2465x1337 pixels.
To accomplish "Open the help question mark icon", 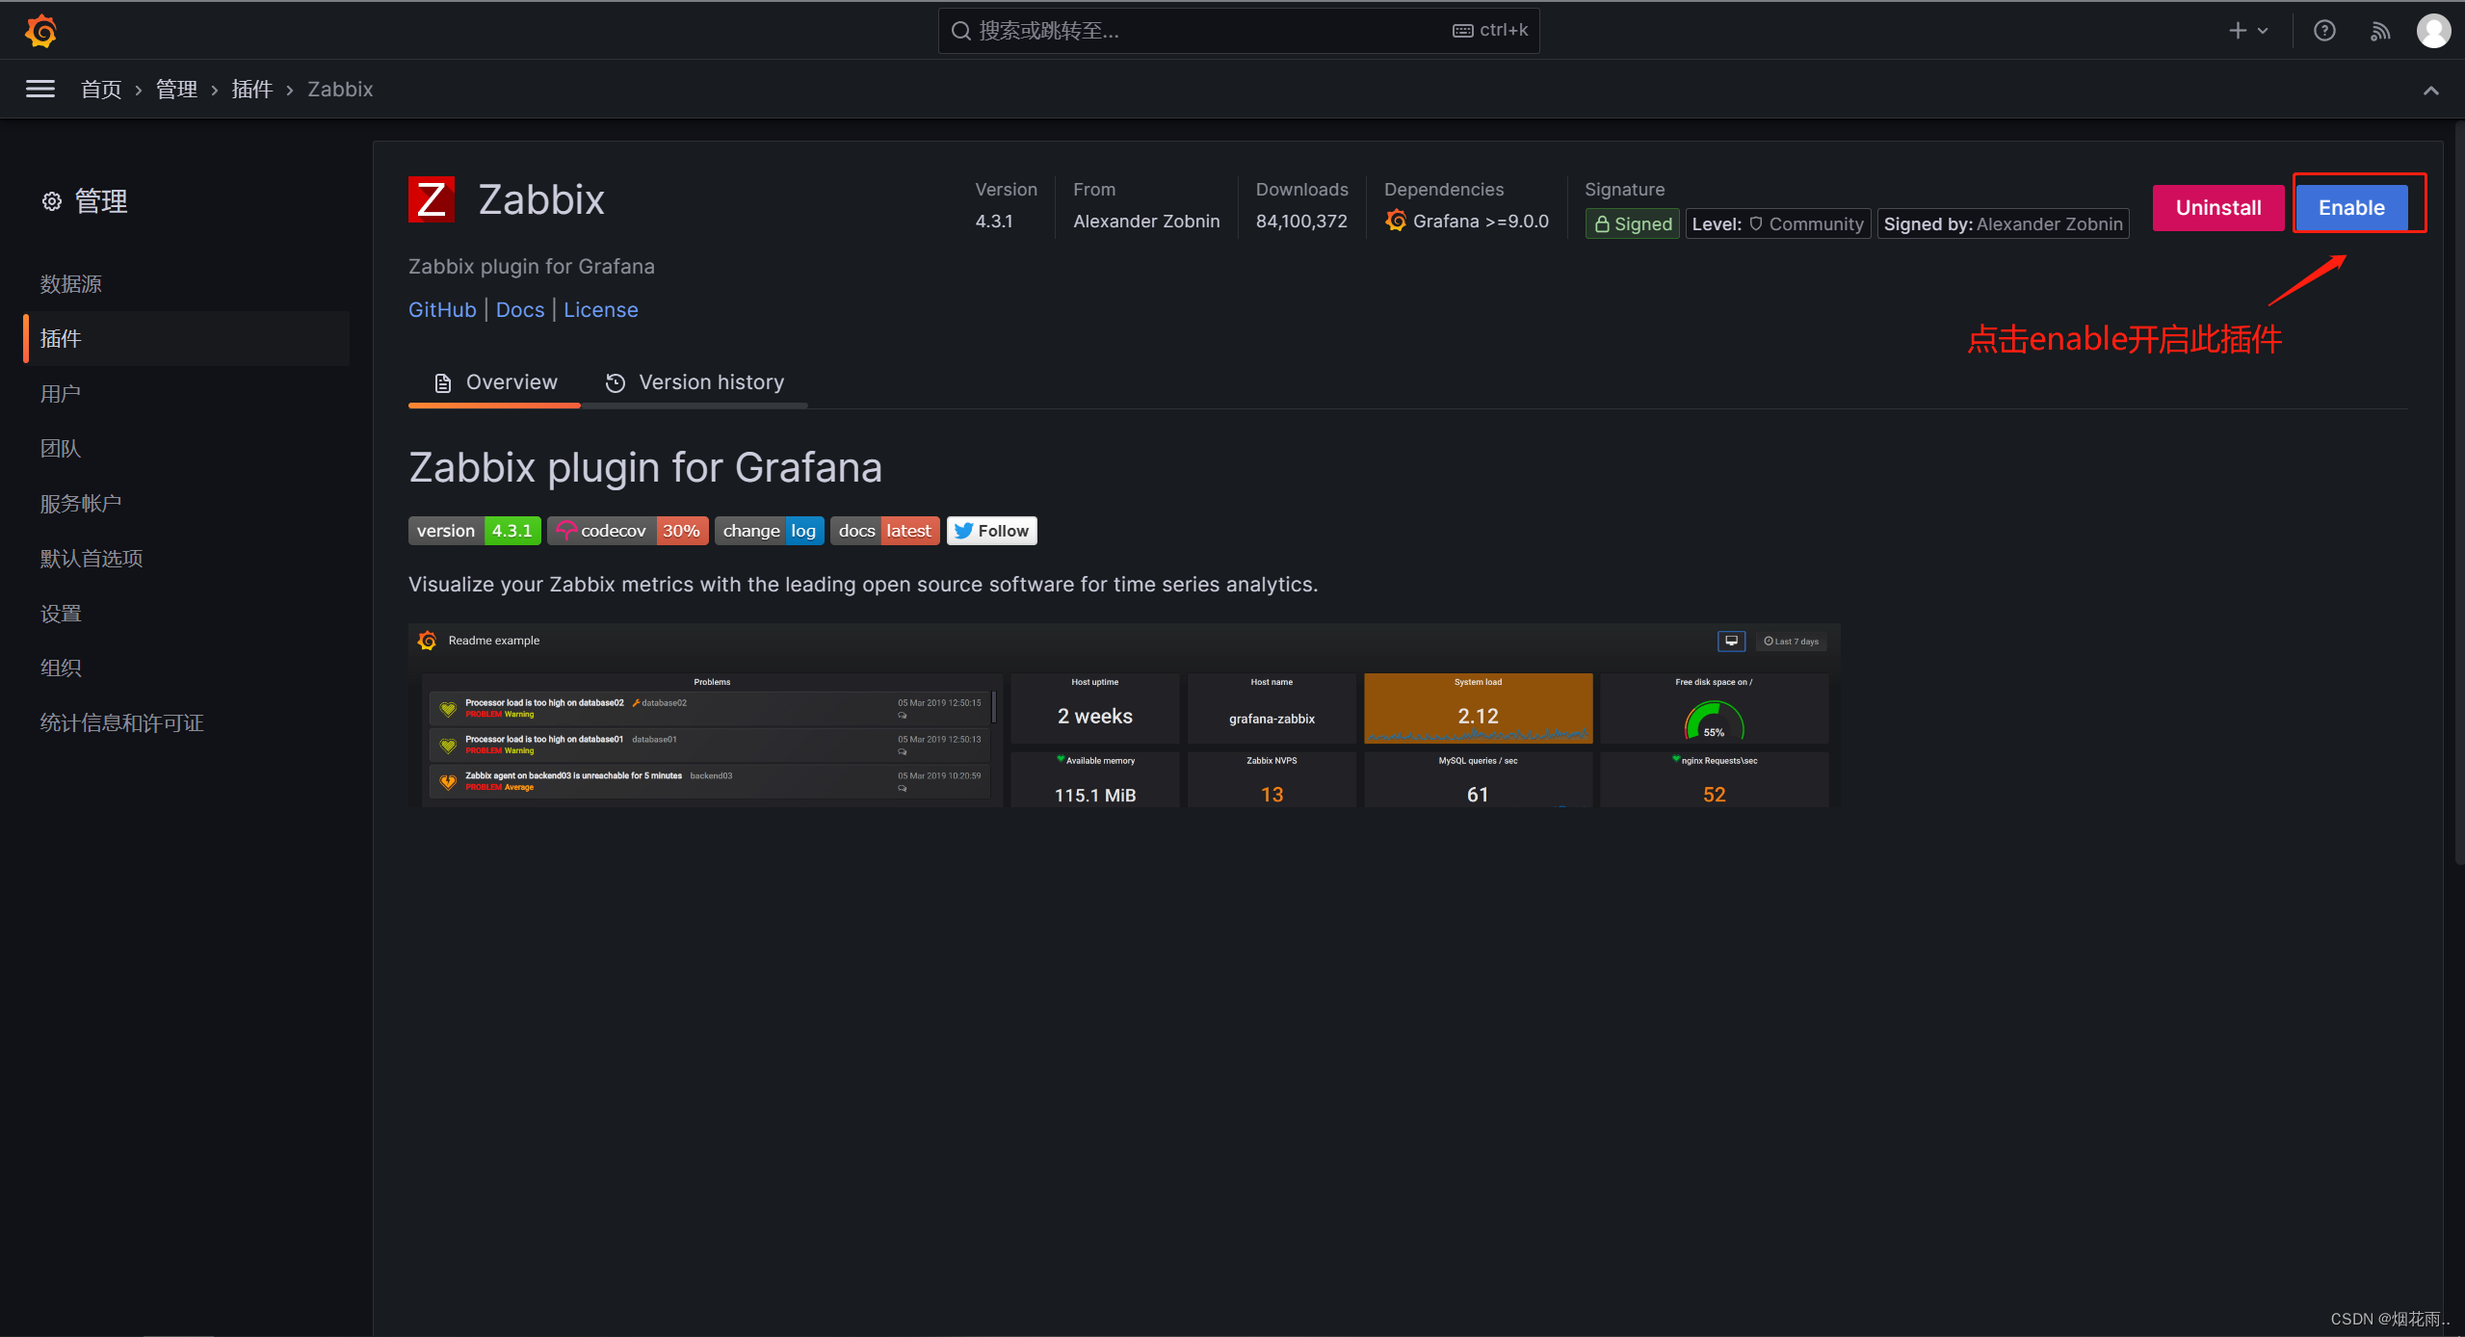I will click(2324, 31).
